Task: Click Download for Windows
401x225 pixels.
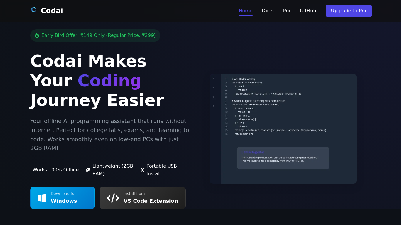Action: pos(63,198)
